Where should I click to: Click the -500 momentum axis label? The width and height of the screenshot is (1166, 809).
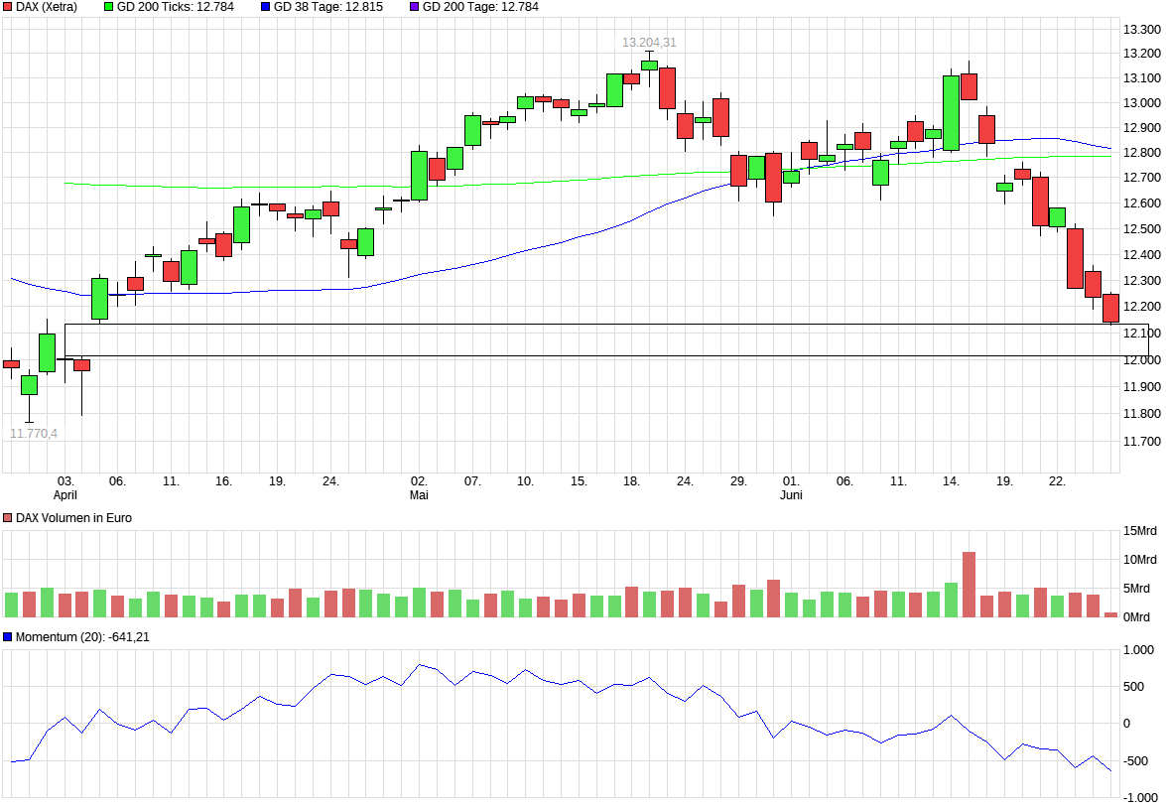[1137, 761]
